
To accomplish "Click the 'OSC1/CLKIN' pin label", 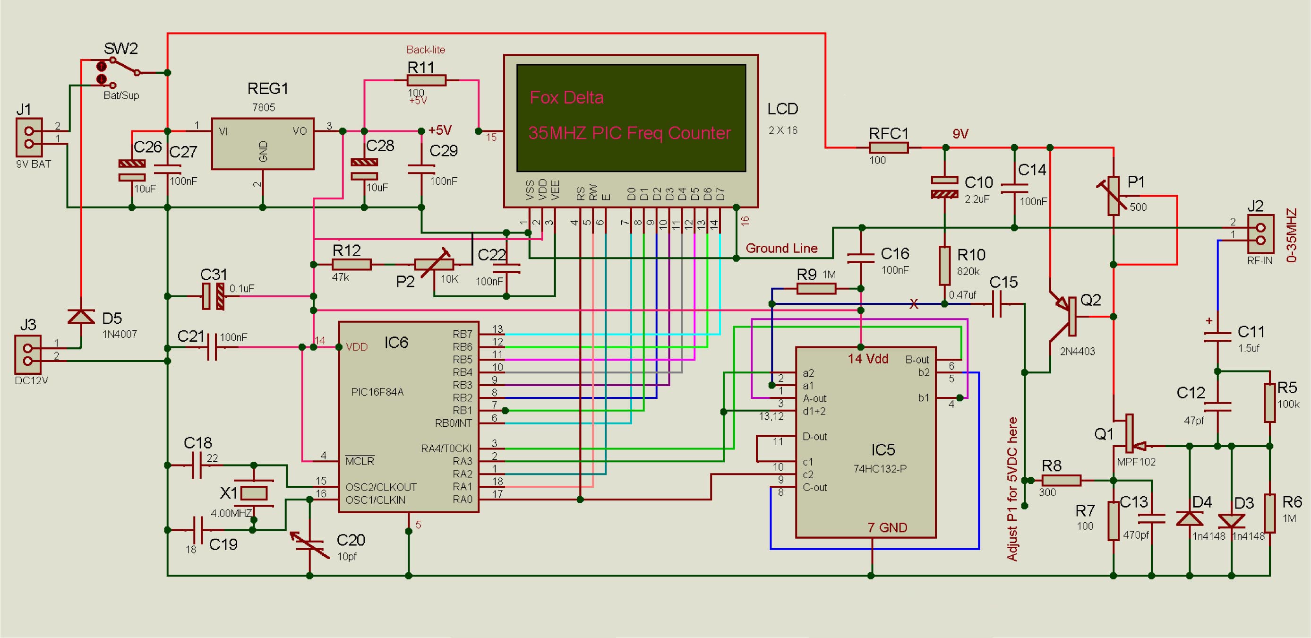I will click(x=376, y=500).
